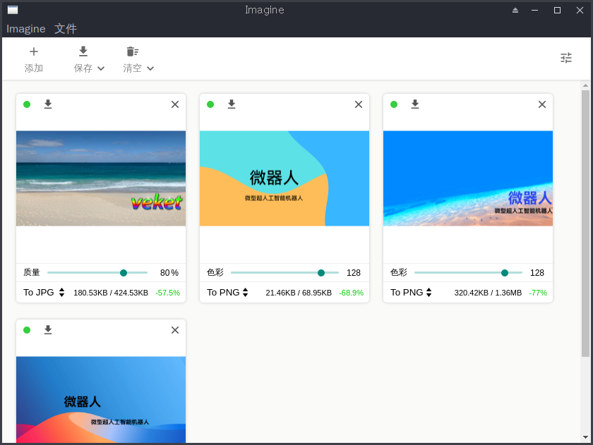Viewport: 593px width, 445px height.
Task: Click the -77% savings text
Action: [538, 293]
